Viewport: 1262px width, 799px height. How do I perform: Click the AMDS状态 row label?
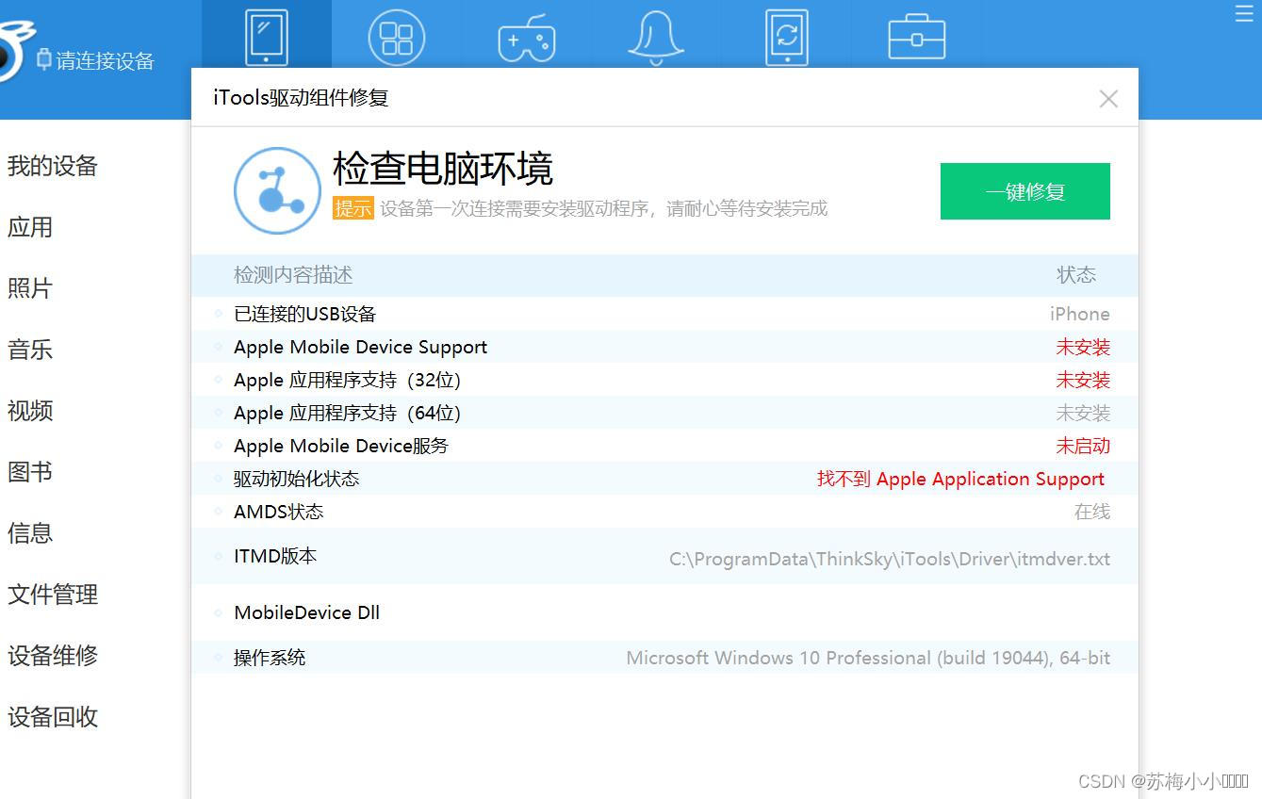[279, 512]
